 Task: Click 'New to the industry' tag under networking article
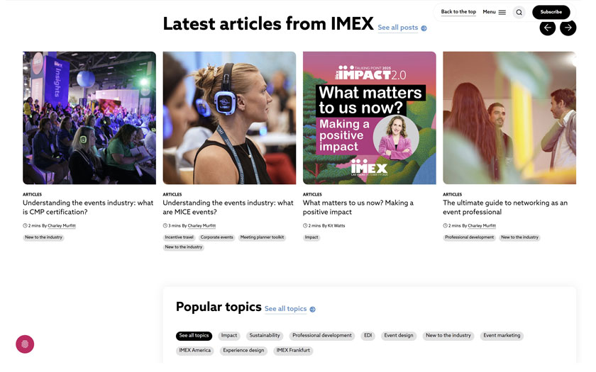[x=519, y=237]
